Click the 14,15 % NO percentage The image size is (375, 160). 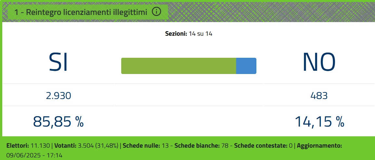pos(319,121)
